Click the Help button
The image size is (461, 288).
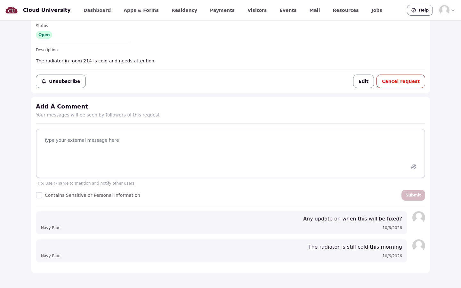(x=420, y=10)
